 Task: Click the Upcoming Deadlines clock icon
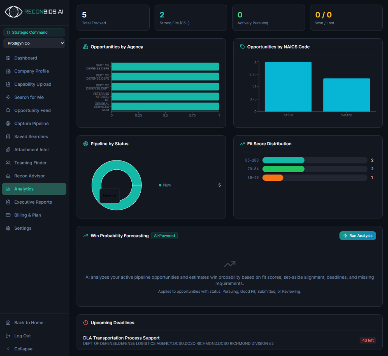coord(86,323)
